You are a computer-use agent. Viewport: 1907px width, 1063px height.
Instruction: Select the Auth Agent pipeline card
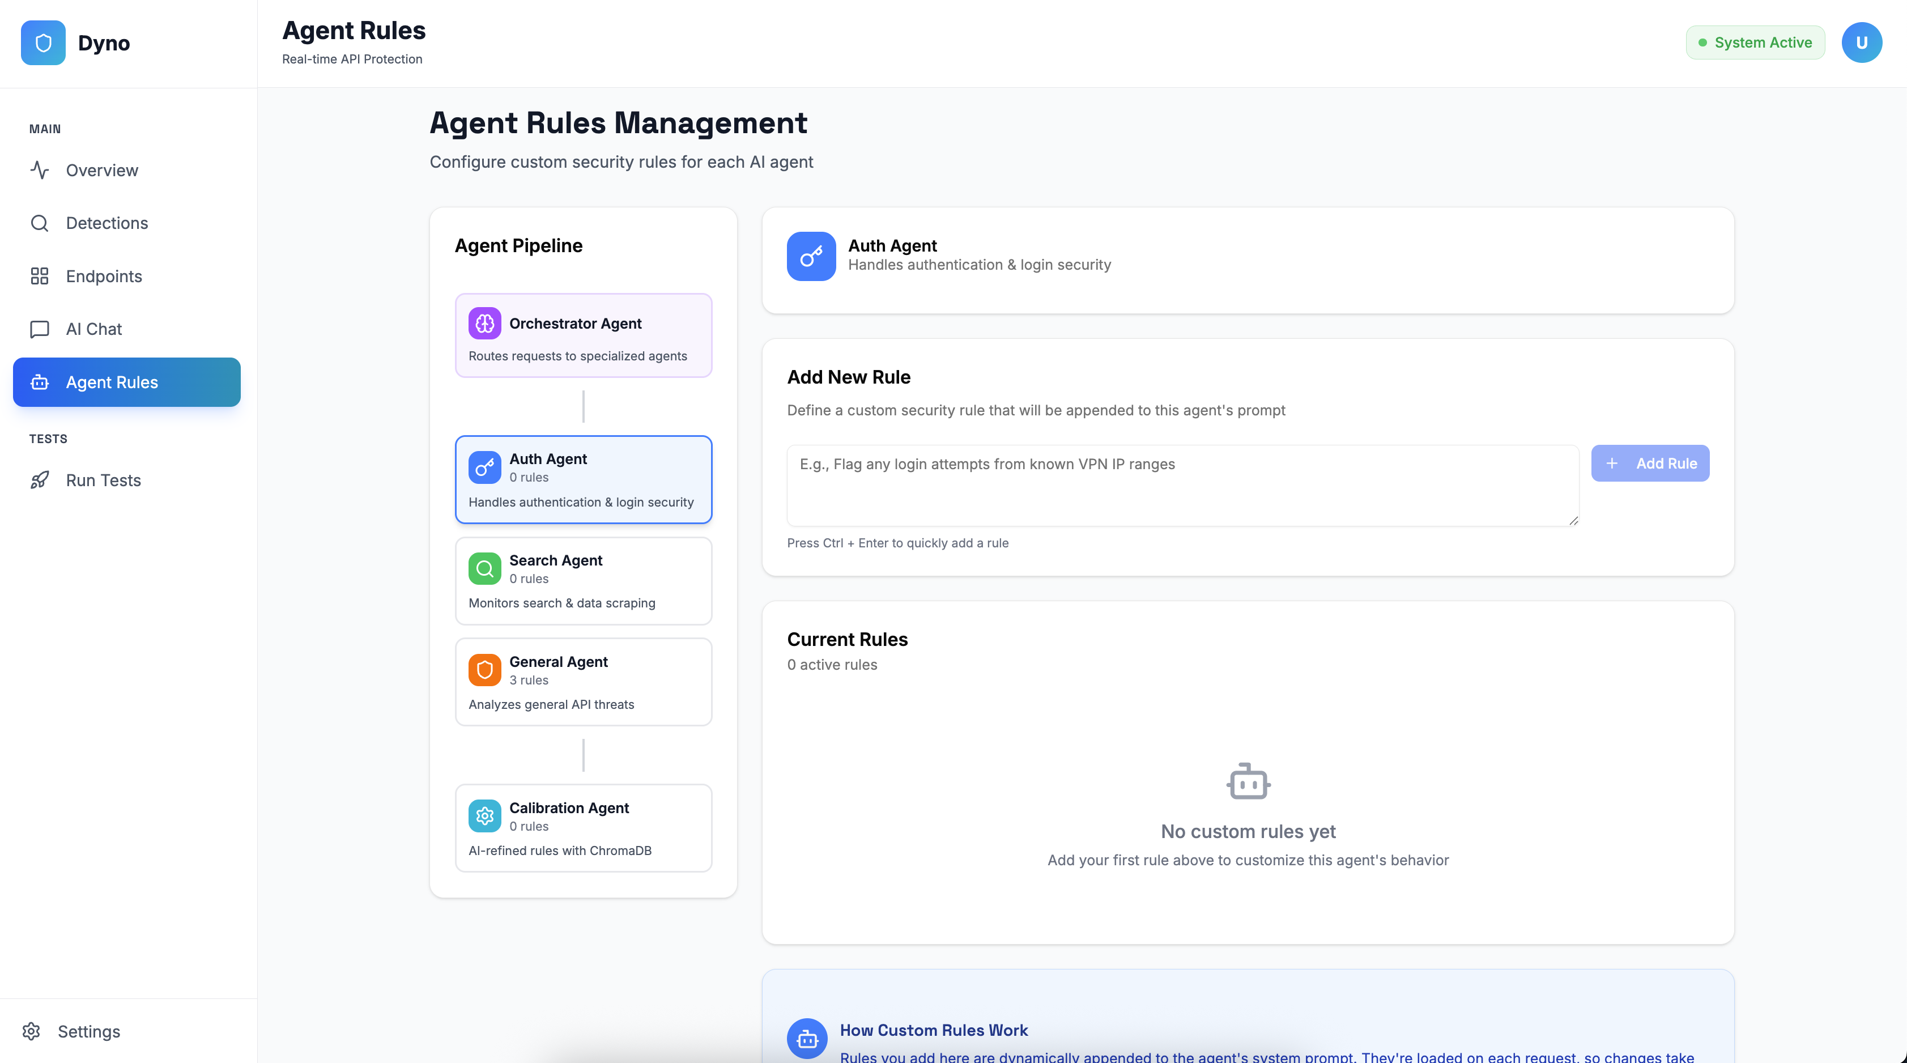tap(584, 480)
